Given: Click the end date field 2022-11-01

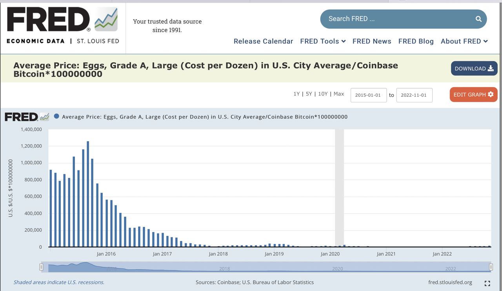Looking at the screenshot, I should (415, 95).
